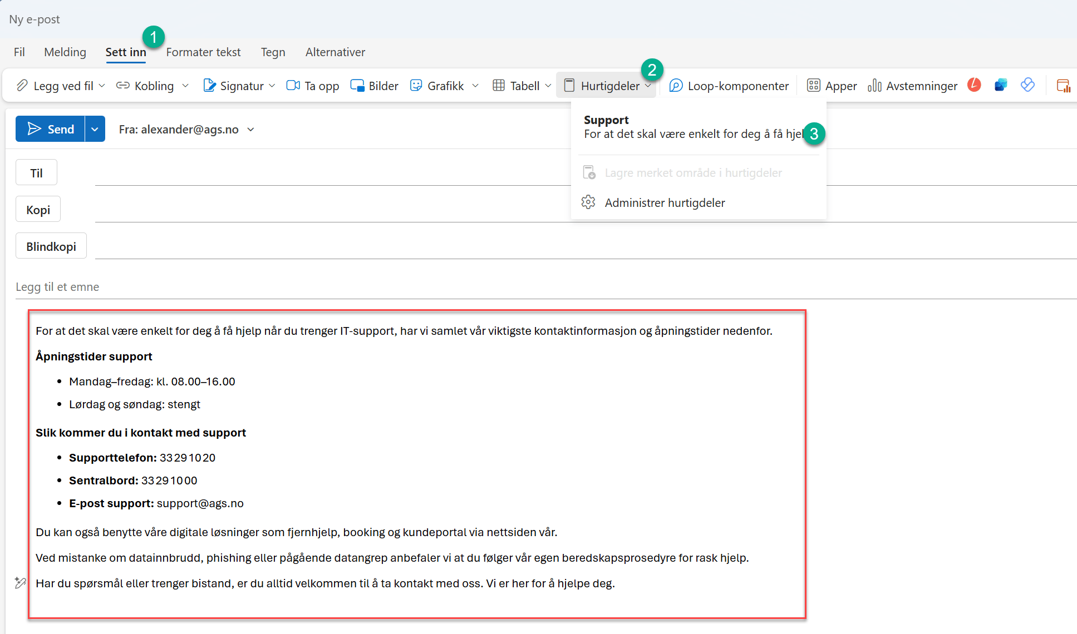The height and width of the screenshot is (634, 1077).
Task: Click the Legg til et emne field
Action: click(546, 287)
